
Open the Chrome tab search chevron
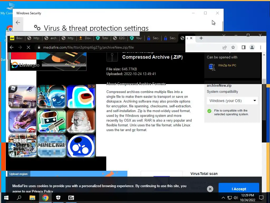coord(224,35)
